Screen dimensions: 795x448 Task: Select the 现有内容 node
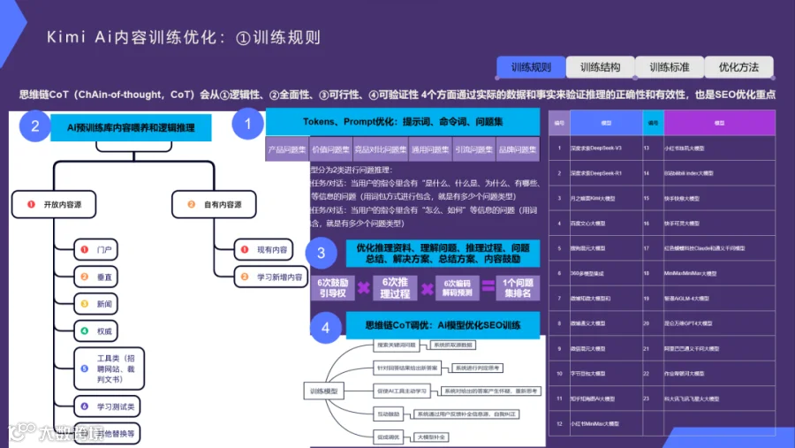coord(263,249)
